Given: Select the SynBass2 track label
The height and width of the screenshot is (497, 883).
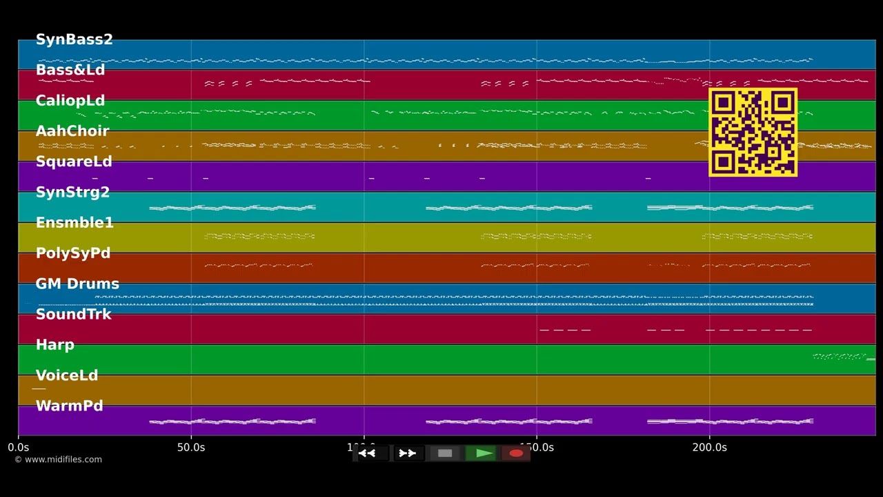Looking at the screenshot, I should [x=74, y=39].
